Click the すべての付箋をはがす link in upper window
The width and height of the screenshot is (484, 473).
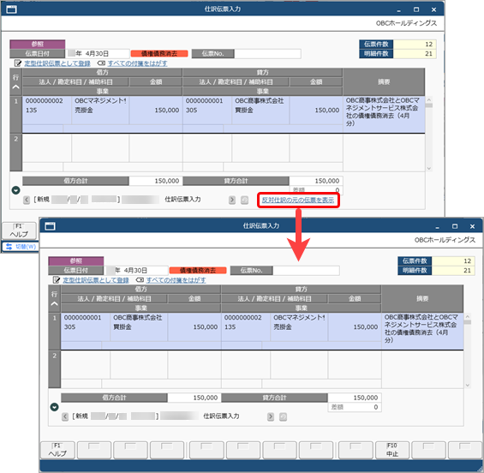click(137, 63)
